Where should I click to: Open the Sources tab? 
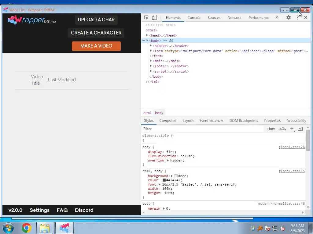coord(214,17)
